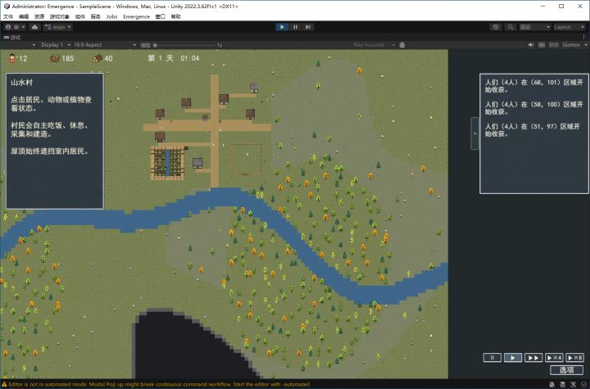Open the Unity account dropdown
Image resolution: width=590 pixels, height=389 pixels.
click(x=16, y=27)
